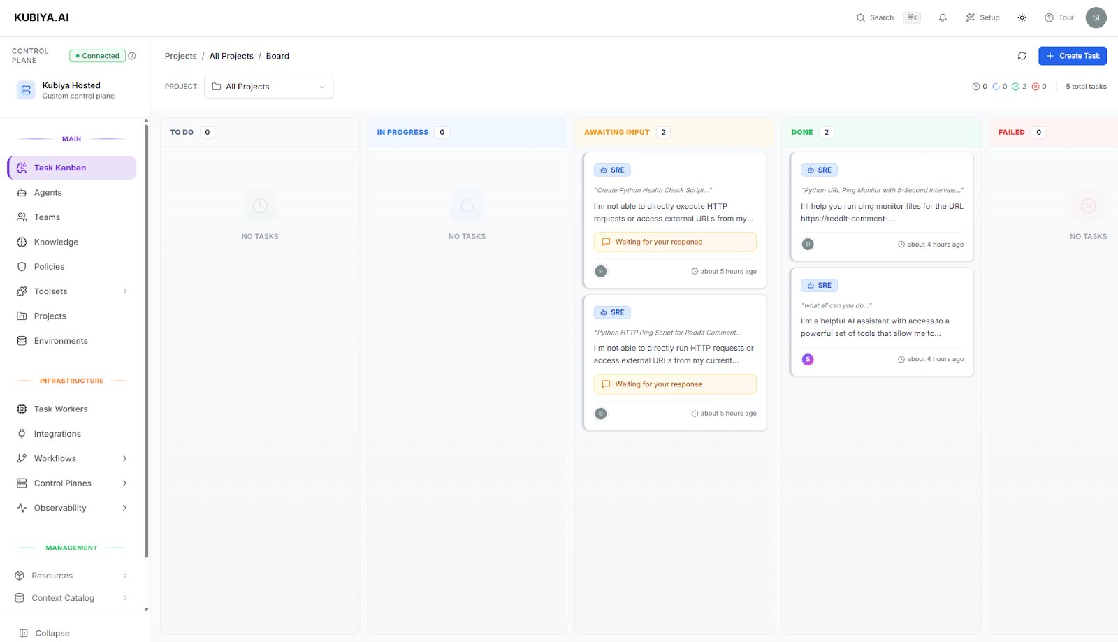Expand the Toolsets submenu chevron
Screen dimensions: 1118x642
click(125, 291)
